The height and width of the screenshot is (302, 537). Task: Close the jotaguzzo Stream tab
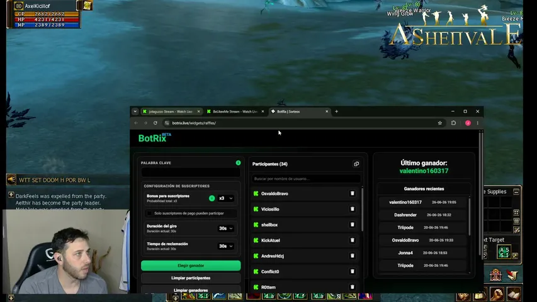point(198,111)
